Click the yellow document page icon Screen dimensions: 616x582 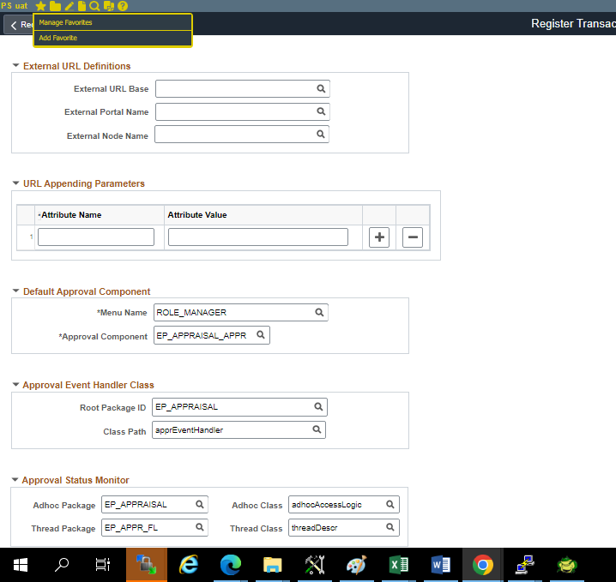tap(82, 6)
